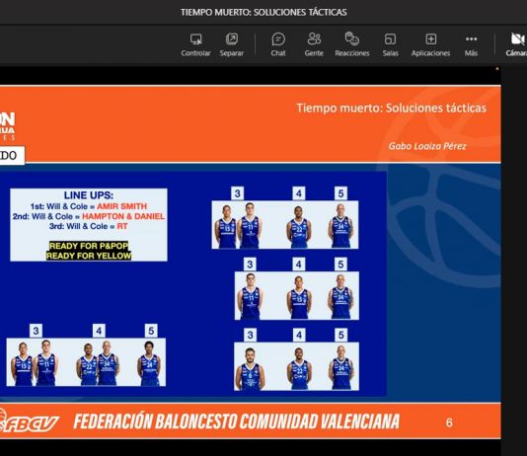Click the highlighted 'READY FOR P&POP' text
This screenshot has width=527, height=456.
pyautogui.click(x=89, y=246)
